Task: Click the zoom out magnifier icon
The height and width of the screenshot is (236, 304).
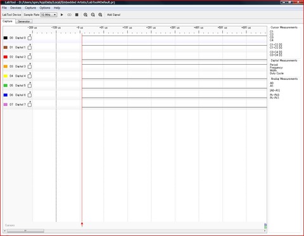Action: tap(93, 15)
